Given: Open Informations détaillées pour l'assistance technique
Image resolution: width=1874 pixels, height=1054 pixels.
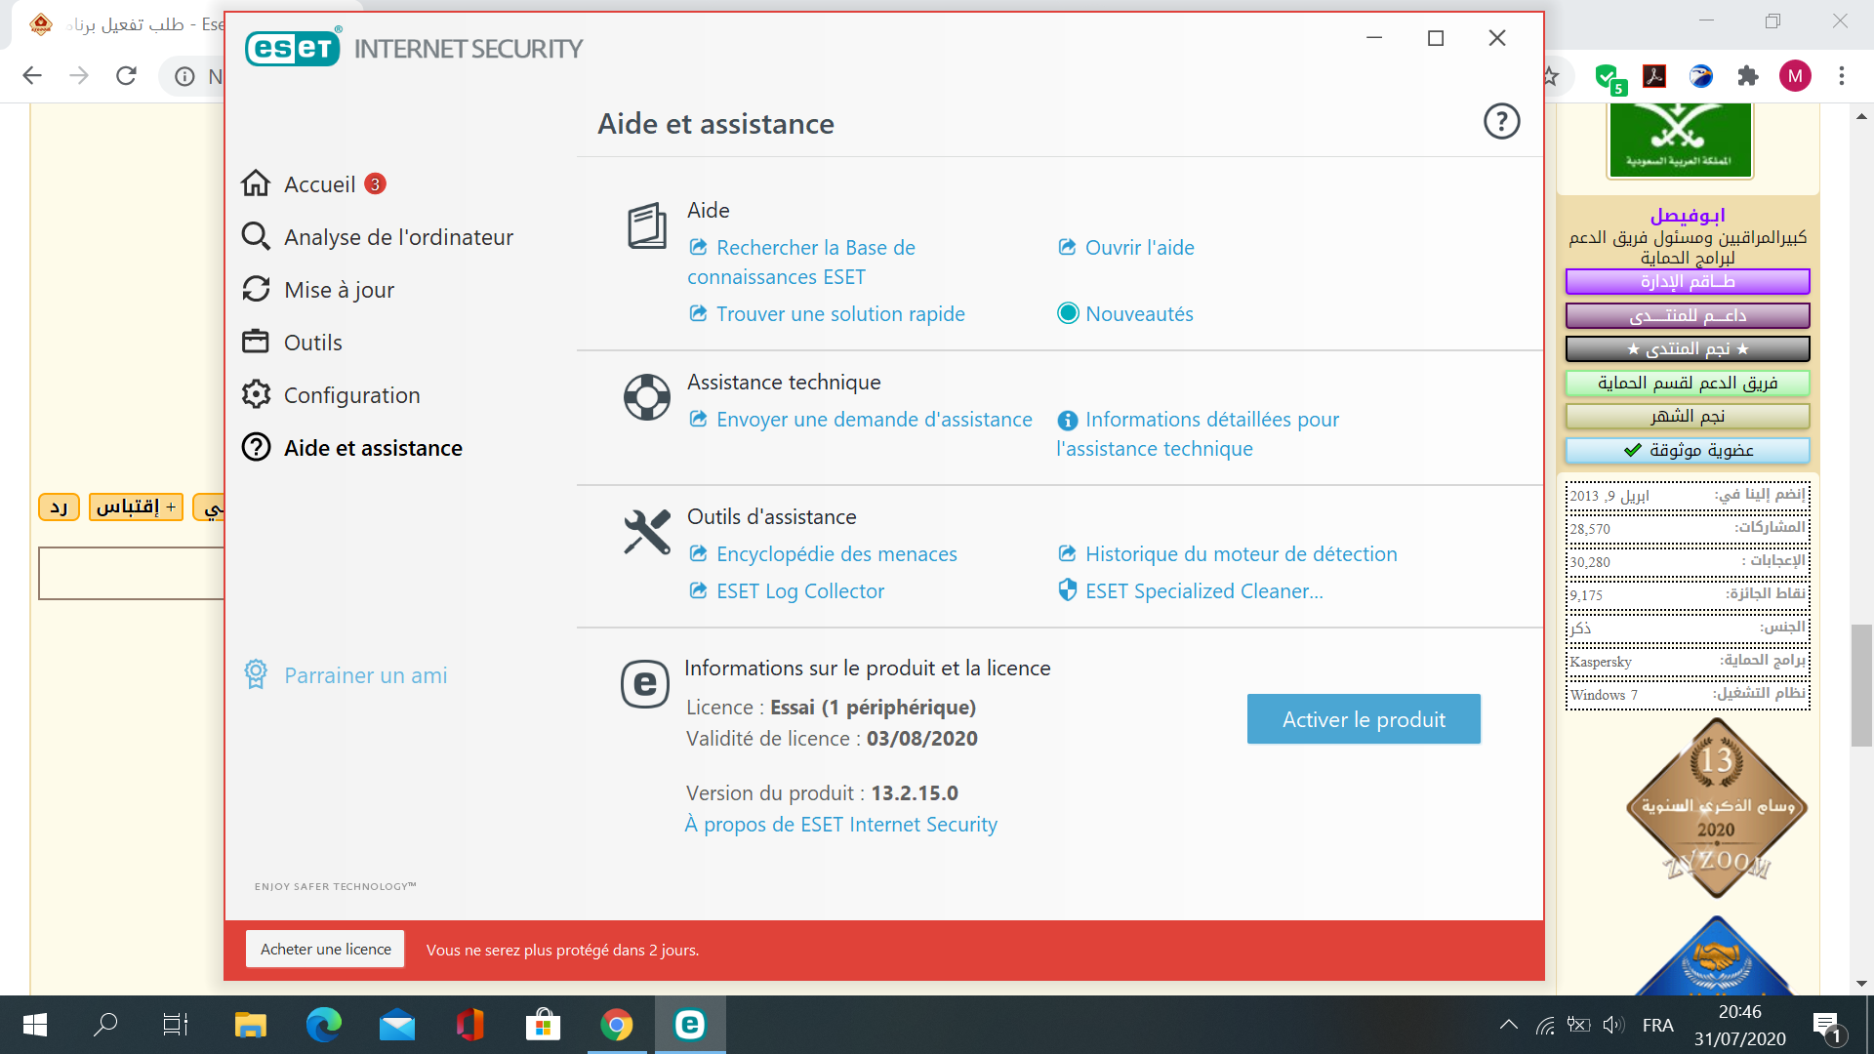Looking at the screenshot, I should 1198,434.
